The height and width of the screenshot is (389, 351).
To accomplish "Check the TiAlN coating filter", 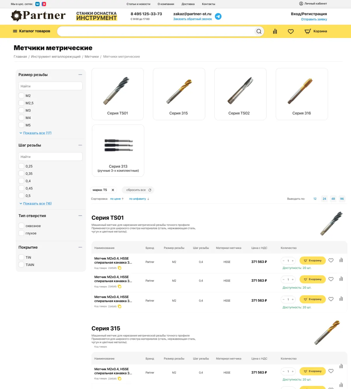I will click(x=21, y=265).
